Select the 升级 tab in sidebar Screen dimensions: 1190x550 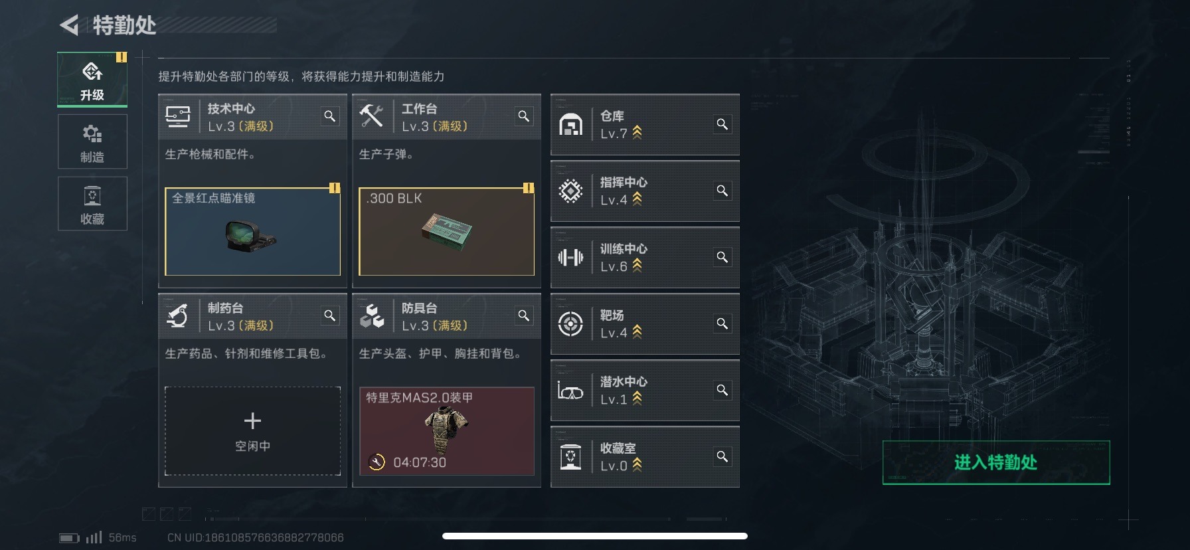click(x=92, y=80)
